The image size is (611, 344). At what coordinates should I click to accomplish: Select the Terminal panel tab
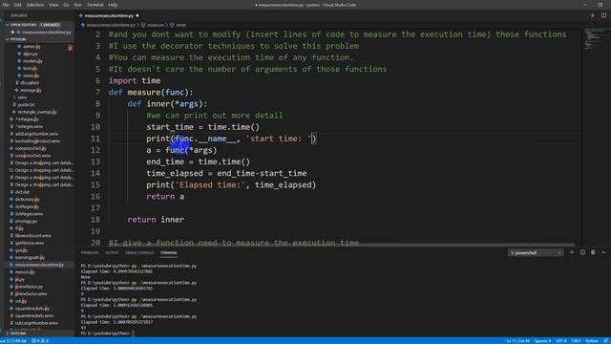169,252
